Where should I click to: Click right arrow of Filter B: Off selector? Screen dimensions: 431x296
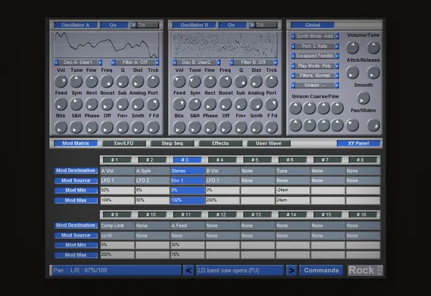click(275, 63)
